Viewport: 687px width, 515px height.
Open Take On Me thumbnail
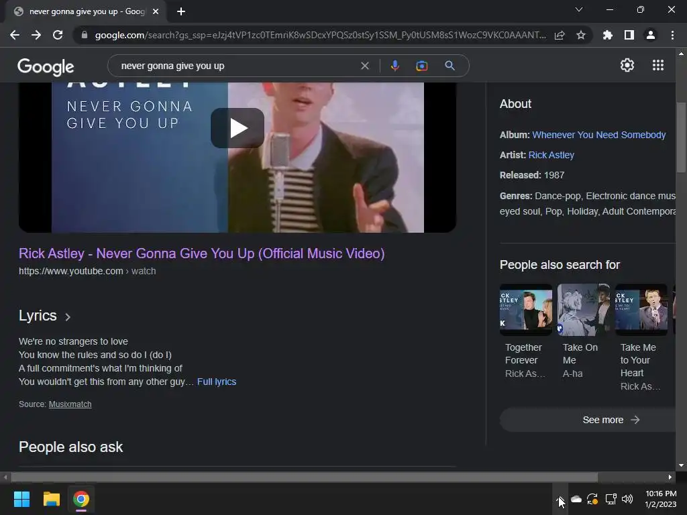pyautogui.click(x=584, y=310)
